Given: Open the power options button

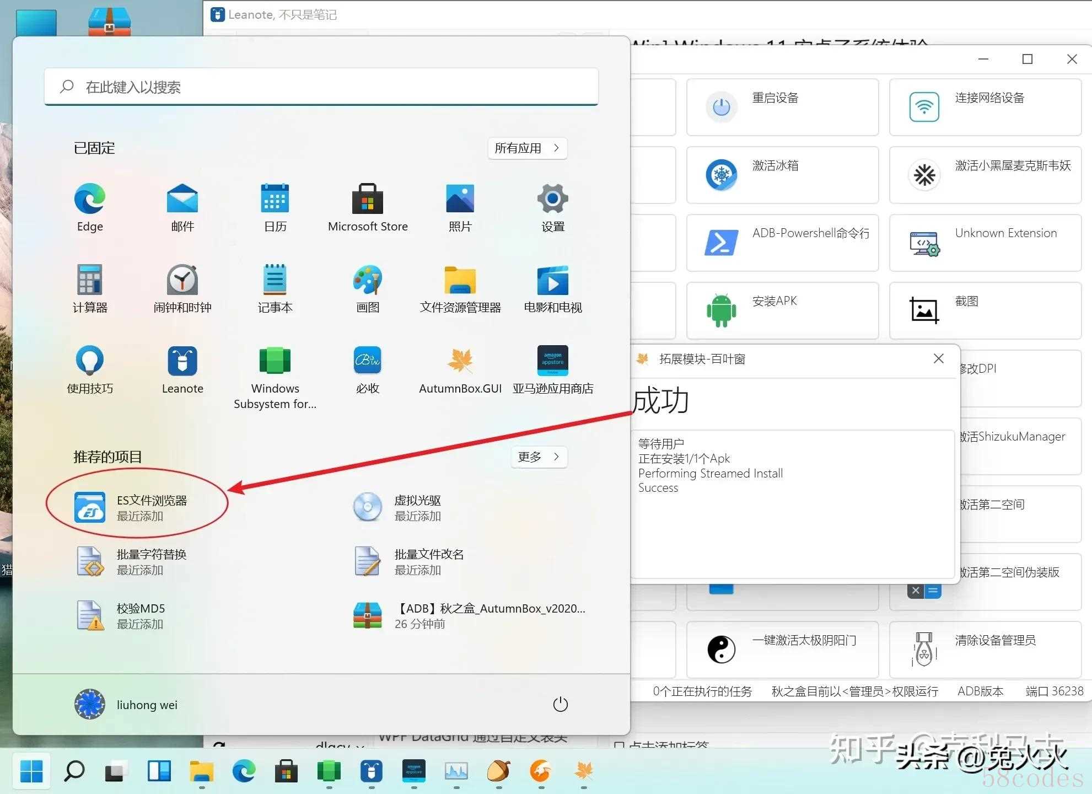Looking at the screenshot, I should (x=560, y=704).
